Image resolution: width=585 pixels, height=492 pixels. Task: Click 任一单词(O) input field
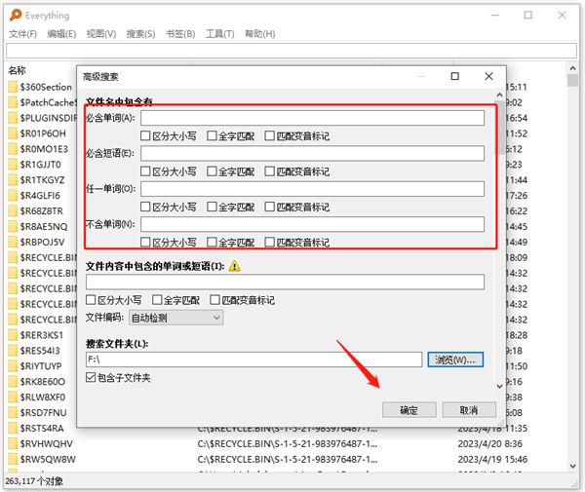click(x=312, y=189)
